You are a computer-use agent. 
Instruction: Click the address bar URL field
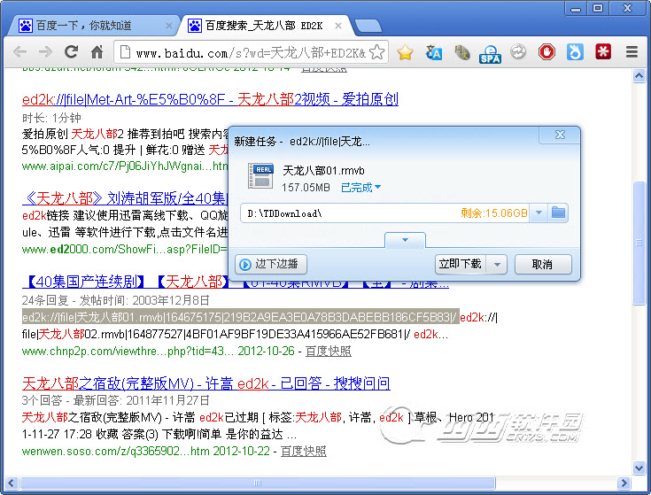(x=251, y=53)
